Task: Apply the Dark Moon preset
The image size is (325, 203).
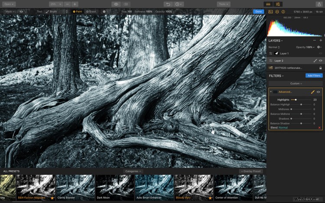Action: (x=115, y=187)
